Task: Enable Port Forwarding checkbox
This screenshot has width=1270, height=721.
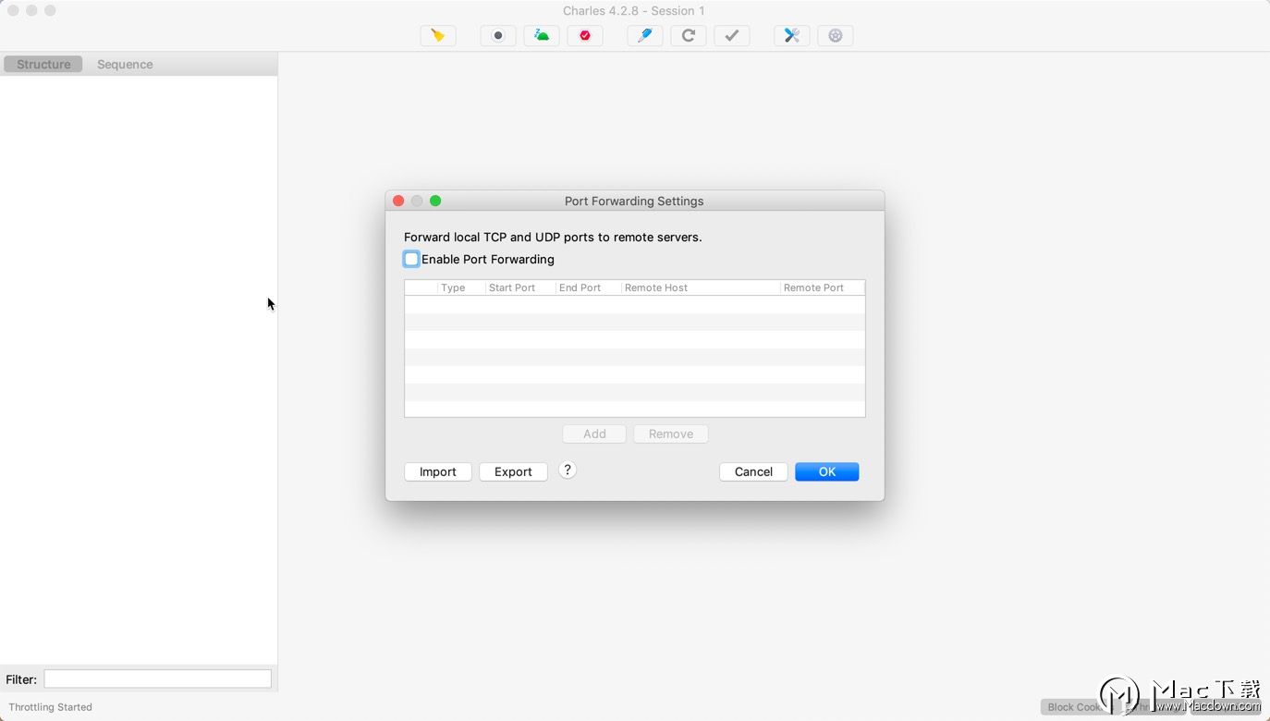Action: (x=411, y=260)
